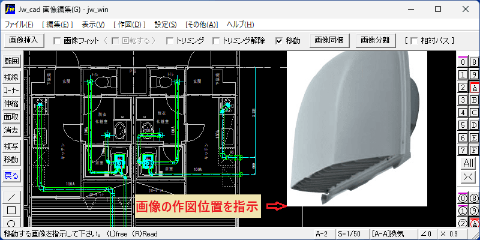Select layer 4 square button
Screen dimensions: 480x240
point(463,113)
